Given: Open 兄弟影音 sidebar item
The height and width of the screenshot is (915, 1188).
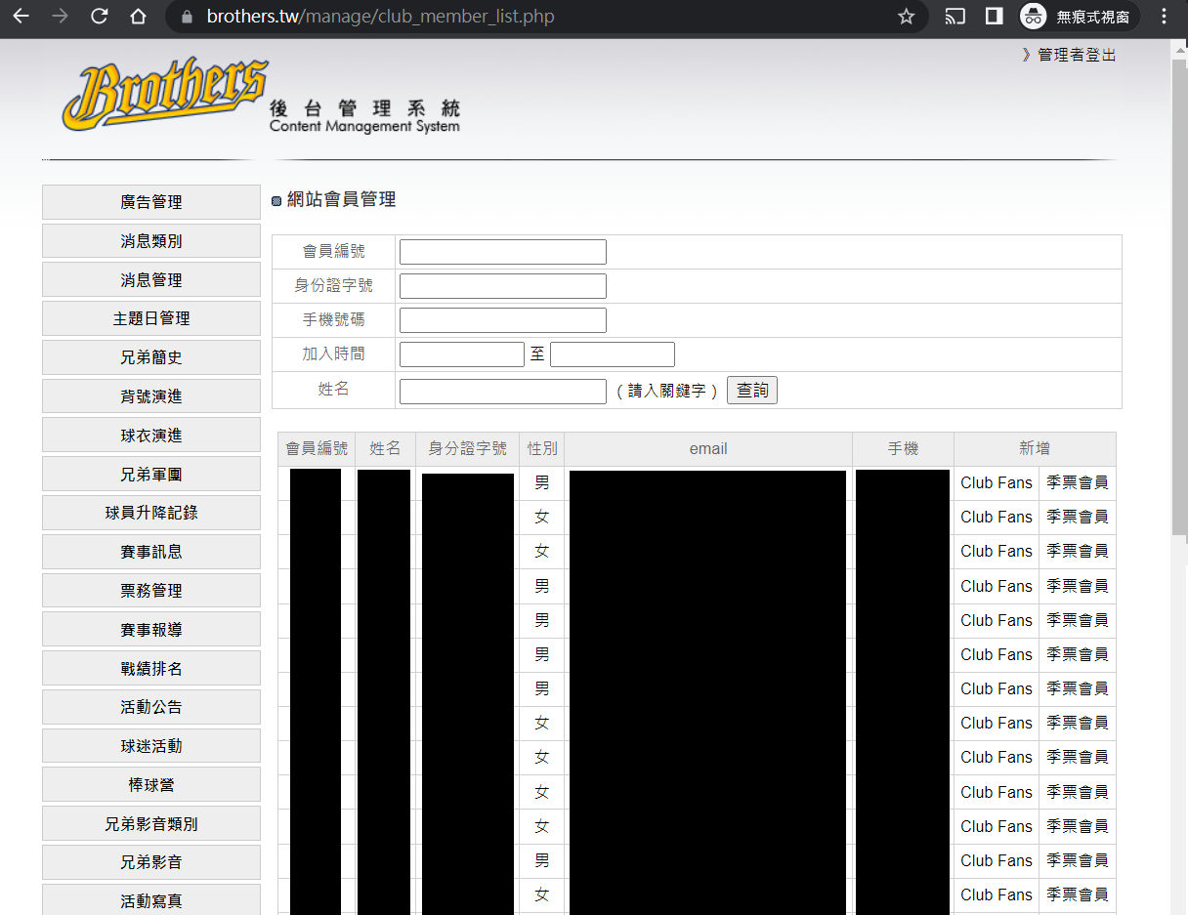Looking at the screenshot, I should 151,863.
